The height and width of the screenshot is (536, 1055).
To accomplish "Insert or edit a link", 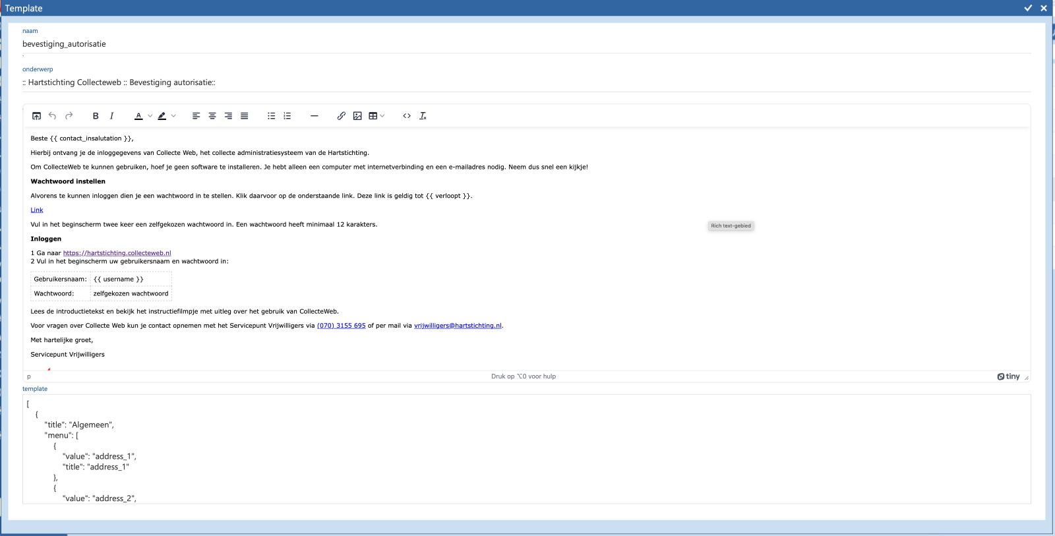I will point(341,116).
